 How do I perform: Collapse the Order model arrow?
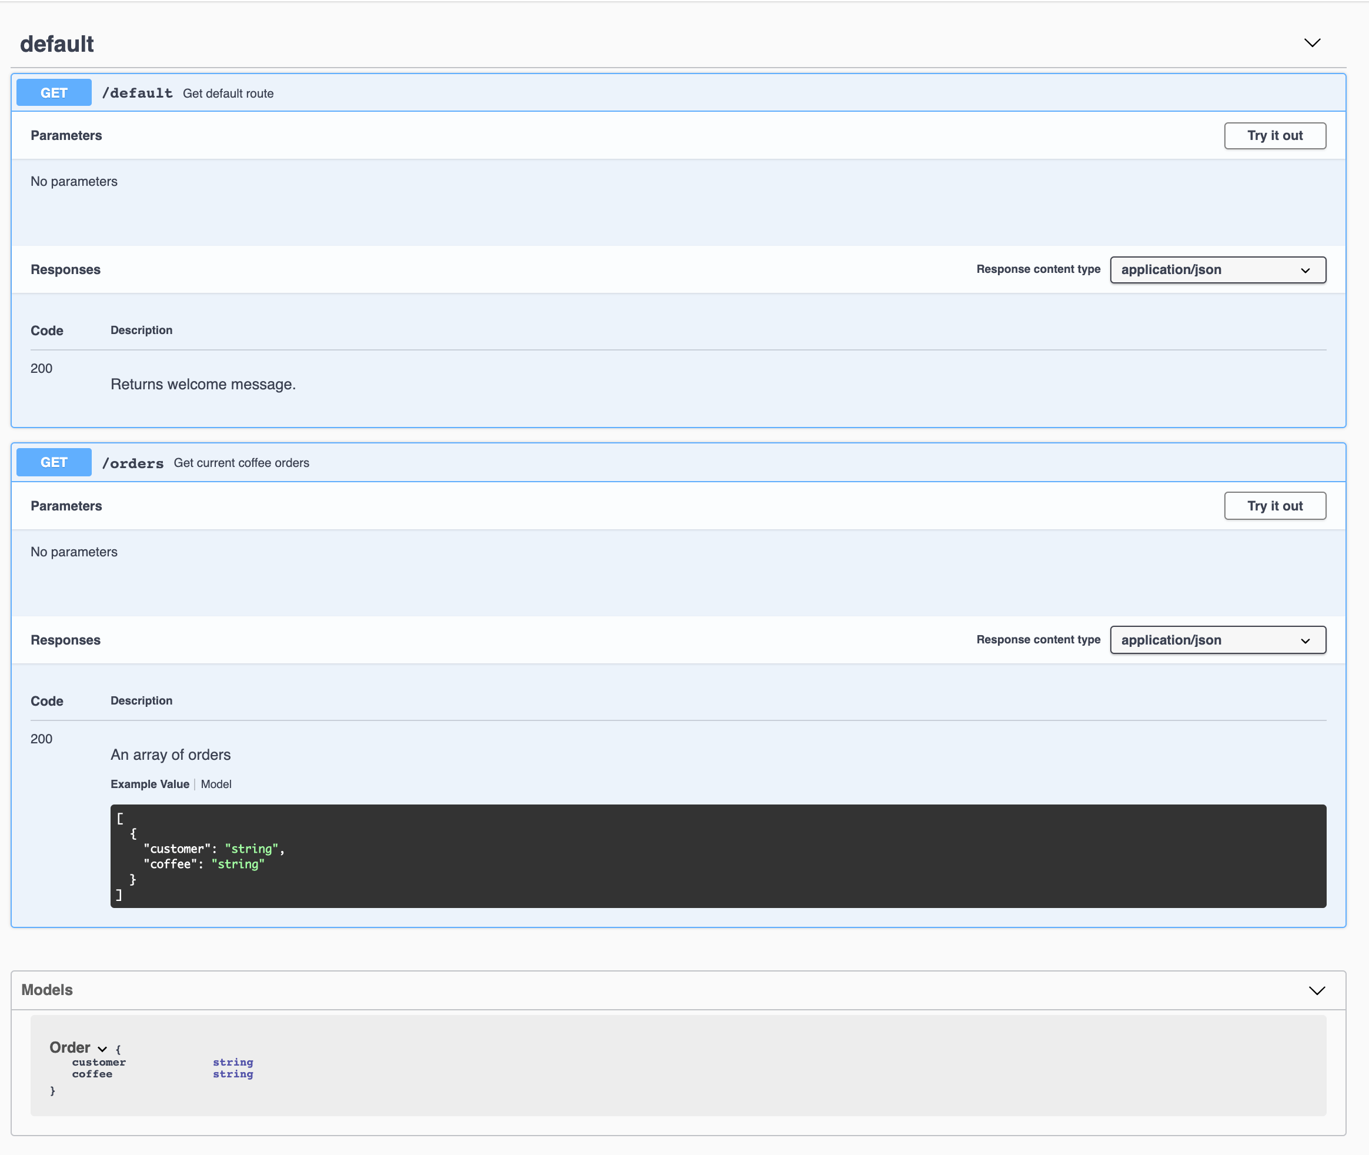point(102,1049)
